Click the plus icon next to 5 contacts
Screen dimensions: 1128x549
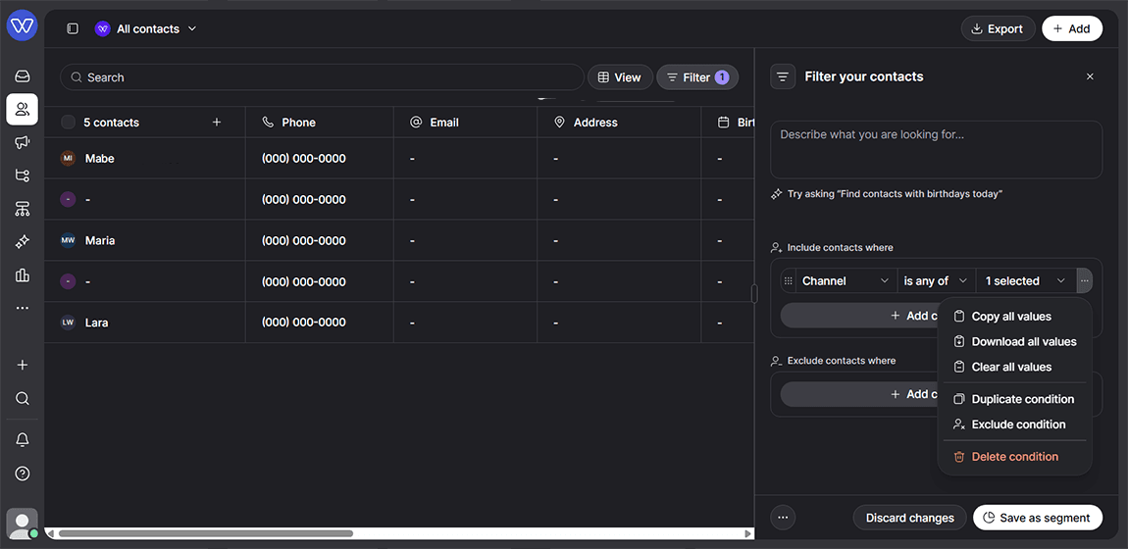pos(217,123)
